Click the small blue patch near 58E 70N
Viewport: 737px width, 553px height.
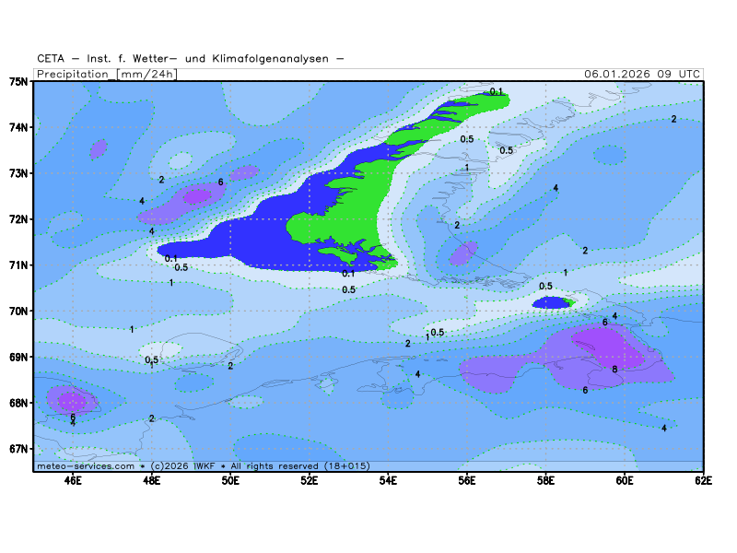click(551, 302)
